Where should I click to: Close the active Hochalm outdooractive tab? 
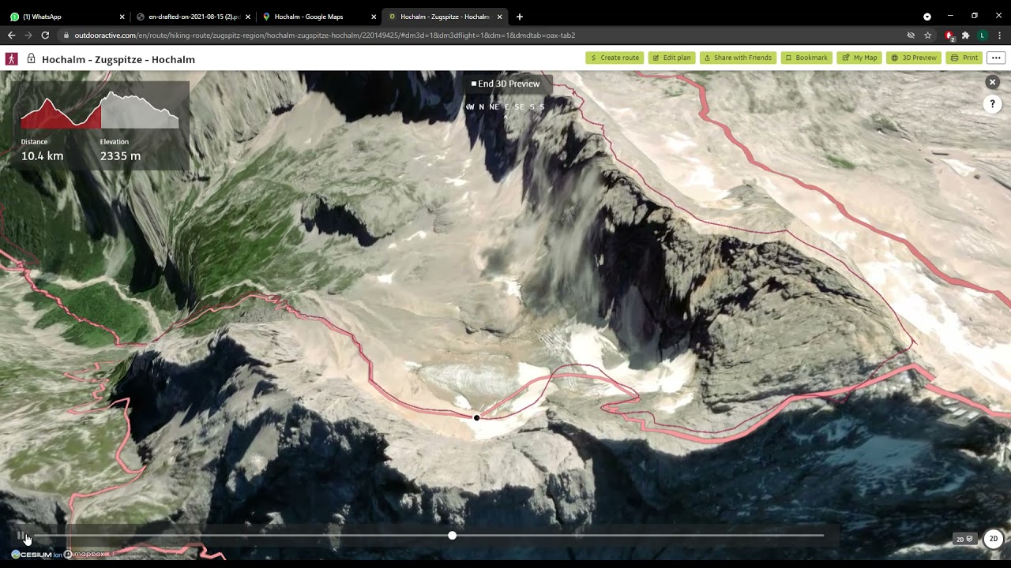(x=499, y=17)
